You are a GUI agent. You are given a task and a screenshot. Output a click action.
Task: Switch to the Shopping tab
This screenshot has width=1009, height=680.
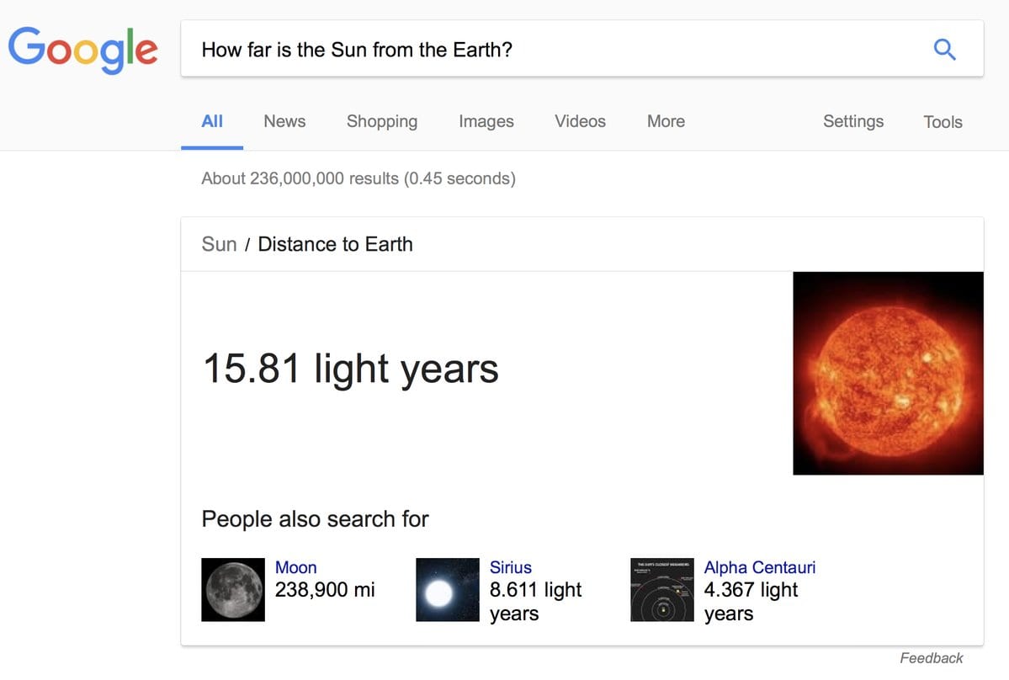coord(381,121)
